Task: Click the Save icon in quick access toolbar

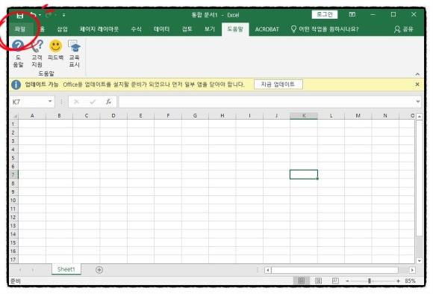Action: [x=19, y=15]
